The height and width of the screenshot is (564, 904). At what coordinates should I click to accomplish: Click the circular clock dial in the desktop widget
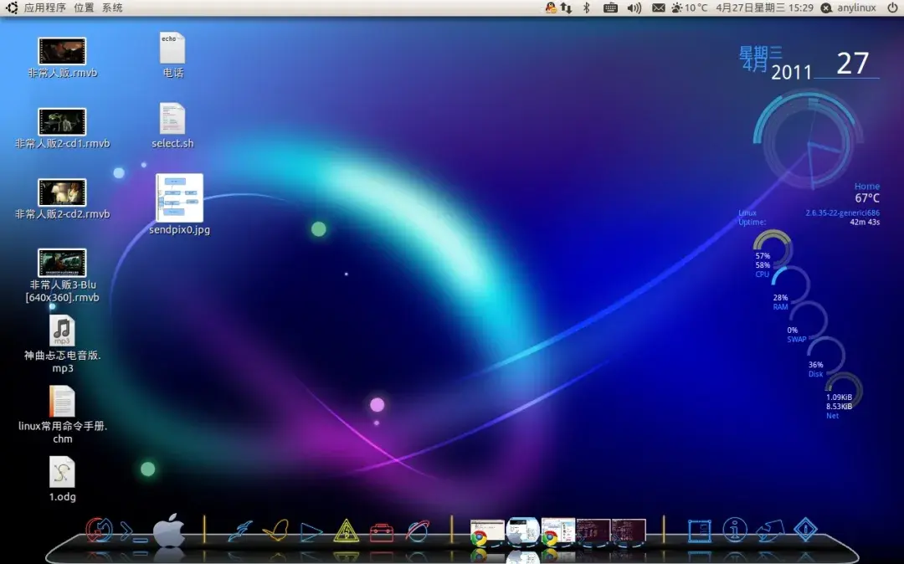coord(809,140)
